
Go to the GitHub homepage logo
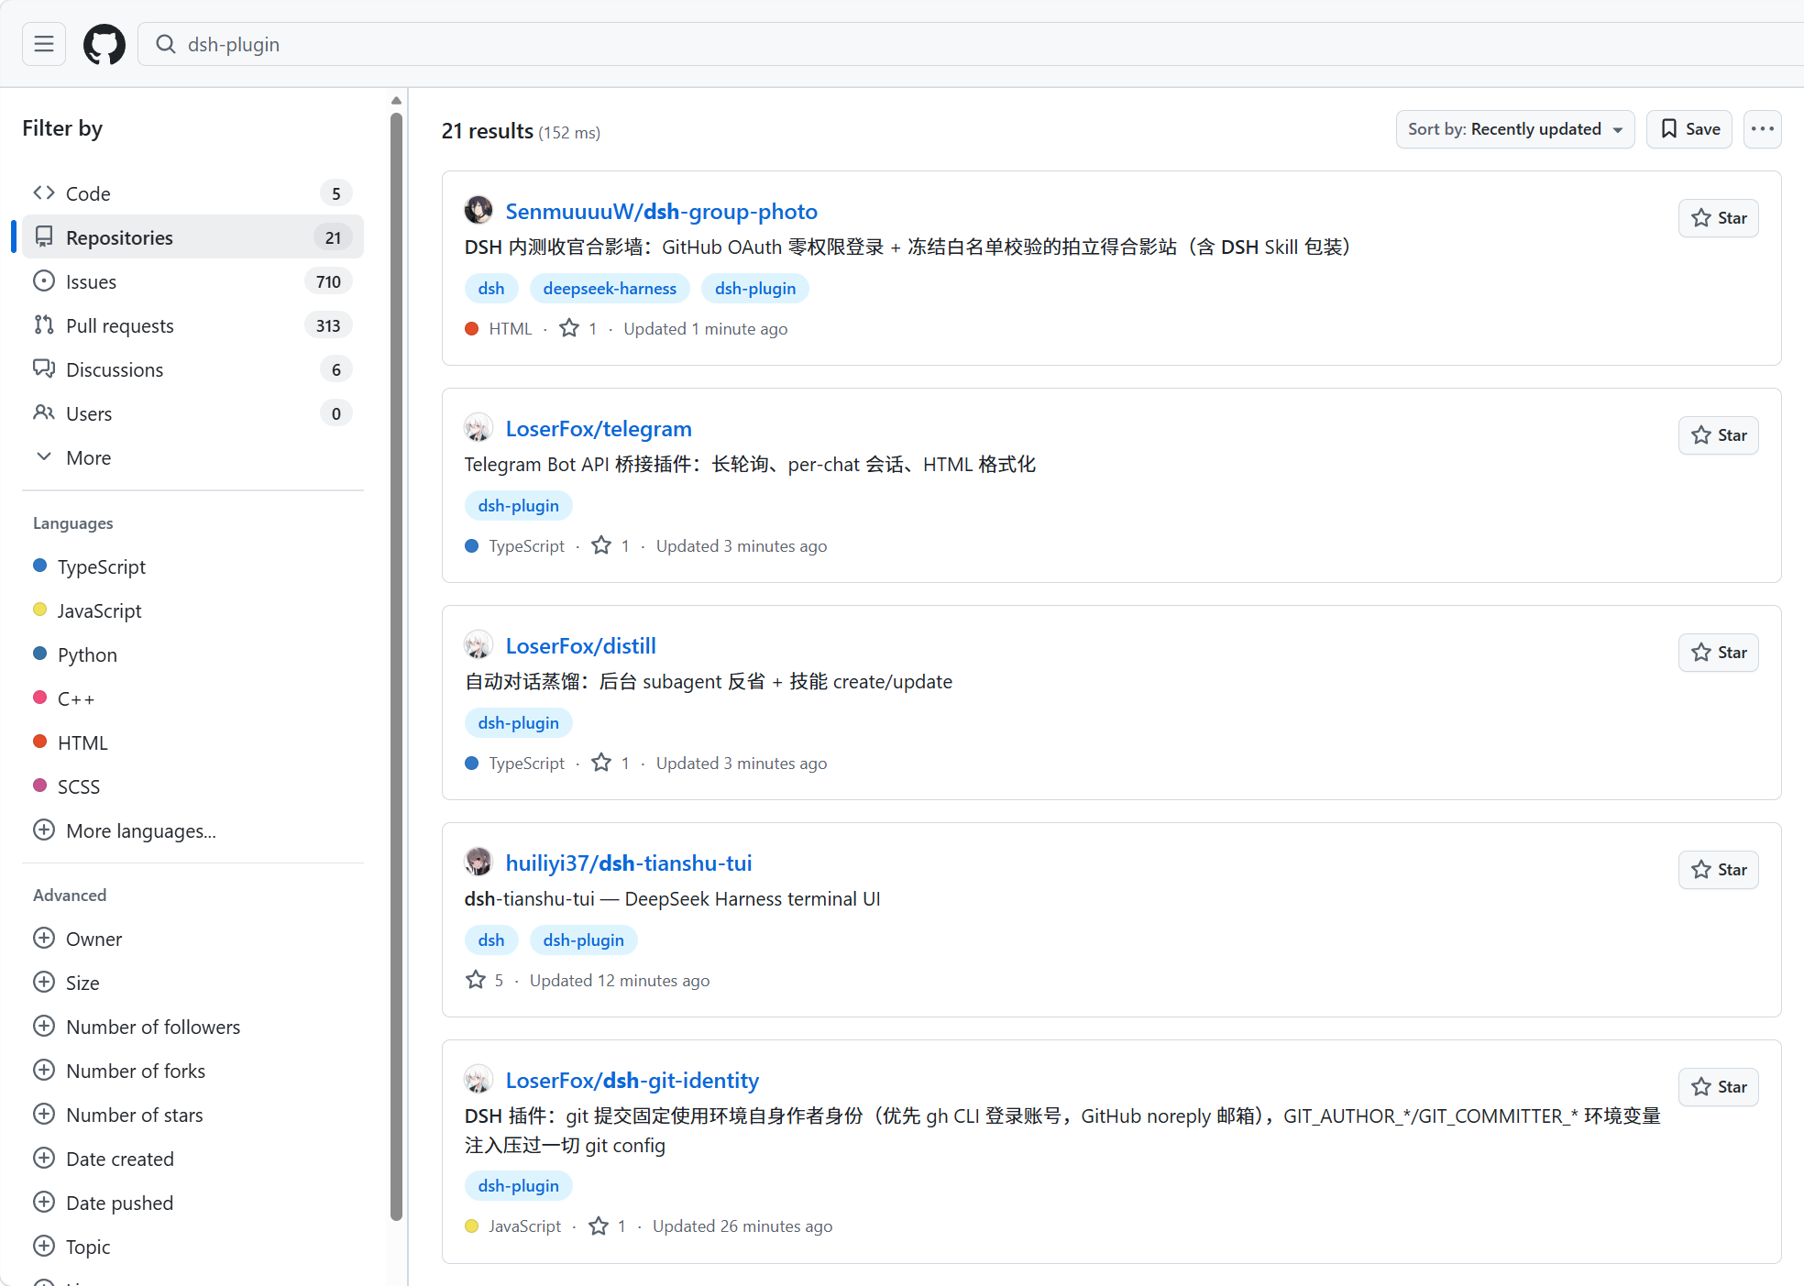104,44
